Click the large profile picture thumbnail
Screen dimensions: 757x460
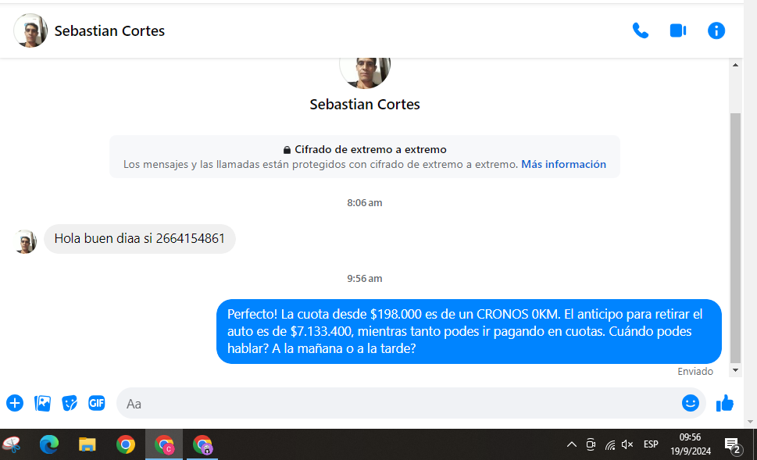[x=365, y=69]
